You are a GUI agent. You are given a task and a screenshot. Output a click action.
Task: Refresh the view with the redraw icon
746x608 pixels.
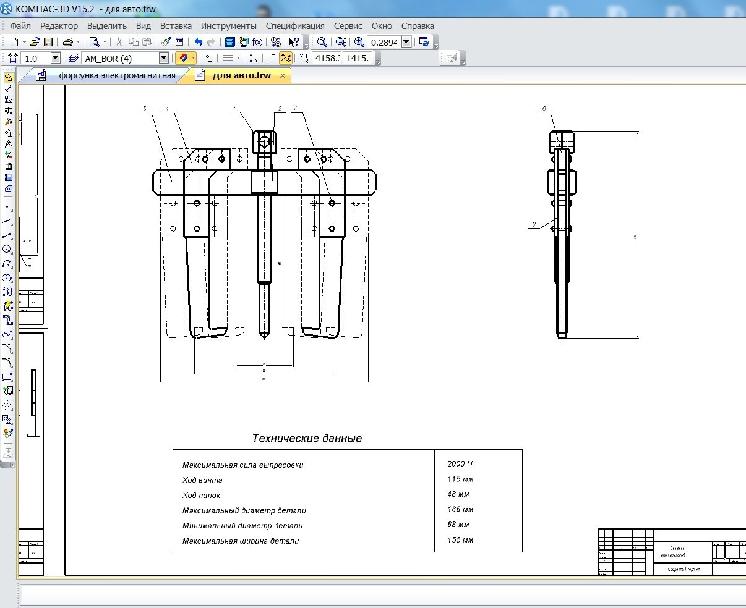pyautogui.click(x=424, y=42)
